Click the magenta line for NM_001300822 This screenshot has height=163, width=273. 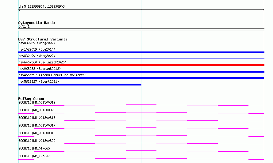[x=141, y=113]
